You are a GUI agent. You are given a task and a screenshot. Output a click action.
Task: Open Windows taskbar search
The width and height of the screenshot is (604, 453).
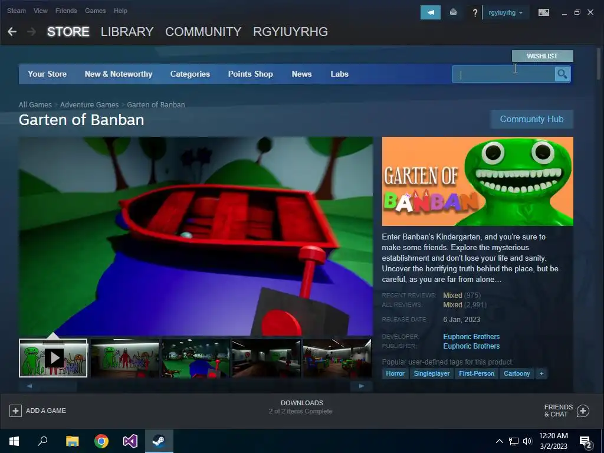42,441
